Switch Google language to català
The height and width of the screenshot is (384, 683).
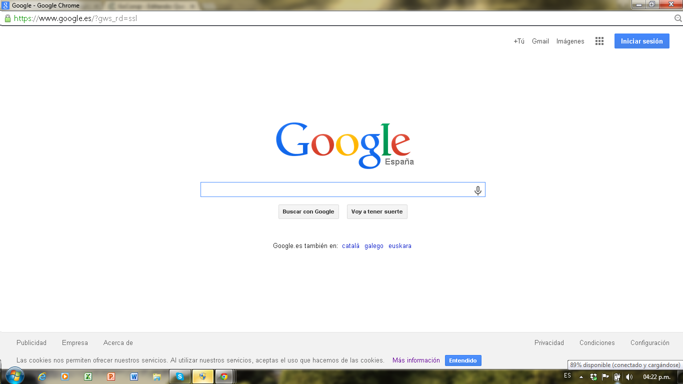(x=351, y=246)
